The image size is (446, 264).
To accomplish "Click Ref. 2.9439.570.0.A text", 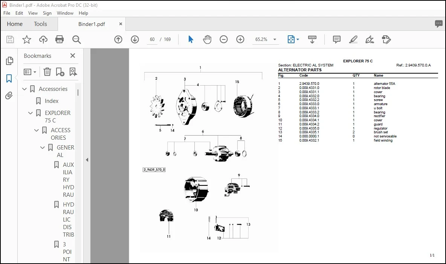I will click(x=414, y=65).
